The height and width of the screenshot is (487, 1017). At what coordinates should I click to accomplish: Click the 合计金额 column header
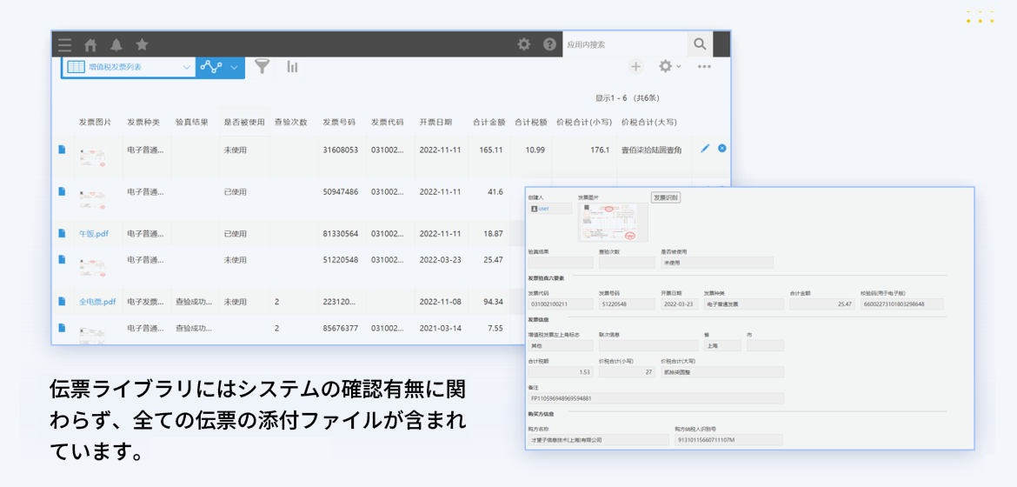pyautogui.click(x=488, y=122)
